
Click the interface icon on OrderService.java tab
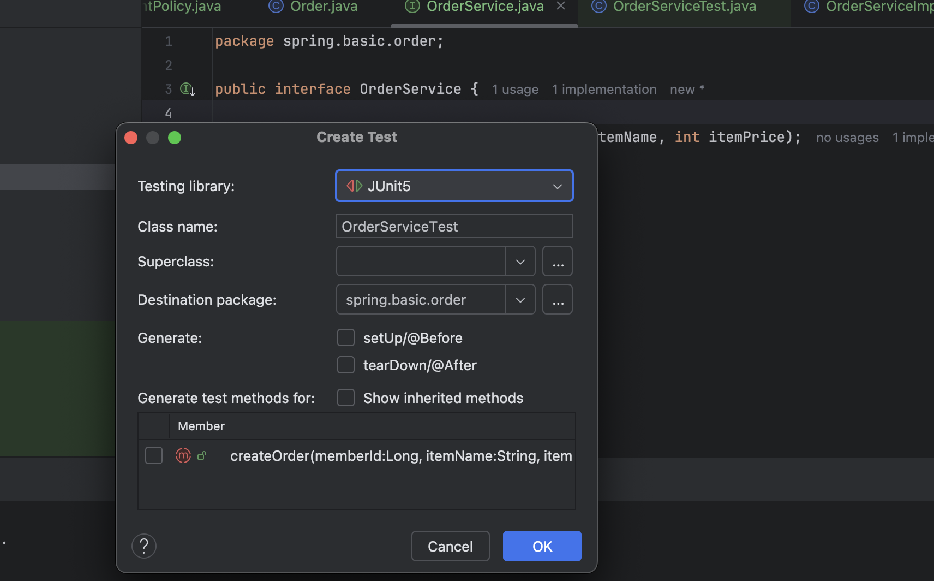coord(412,7)
